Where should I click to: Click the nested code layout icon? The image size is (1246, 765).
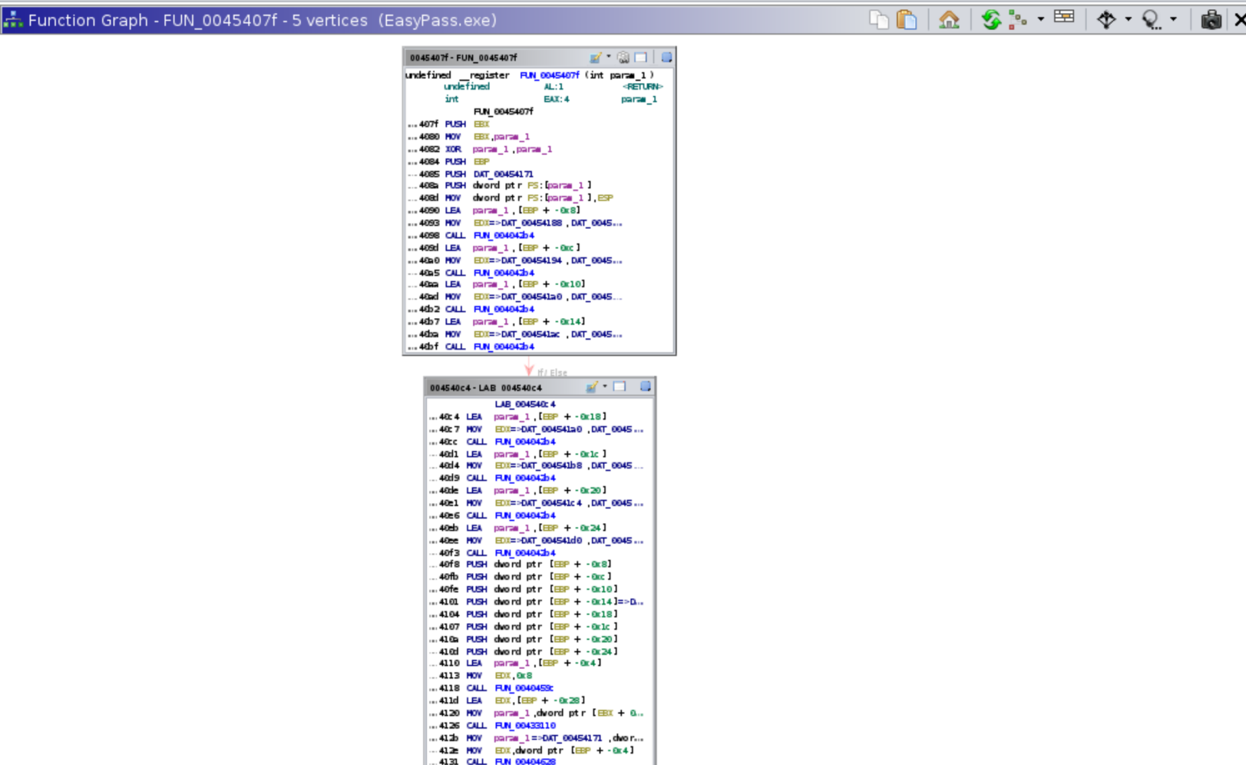coord(1018,20)
